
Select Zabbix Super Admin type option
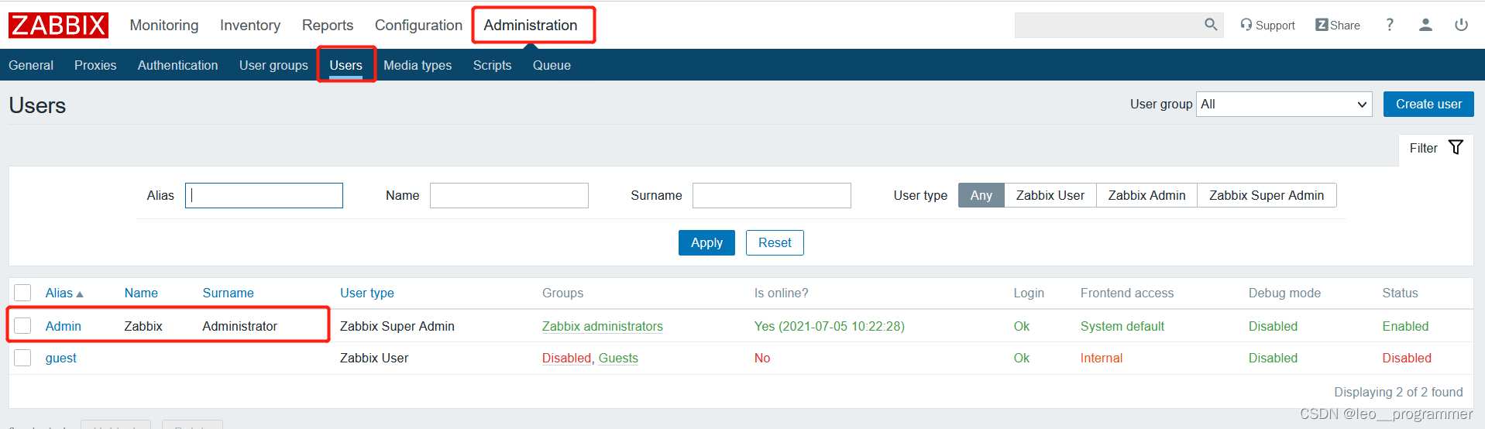click(1267, 195)
